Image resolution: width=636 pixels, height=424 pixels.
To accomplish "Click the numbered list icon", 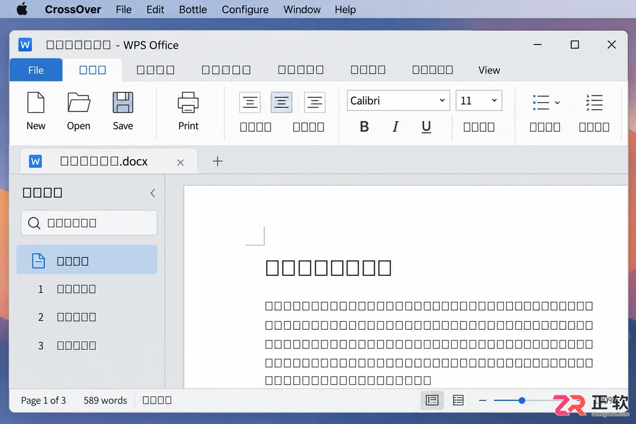I will pos(594,102).
